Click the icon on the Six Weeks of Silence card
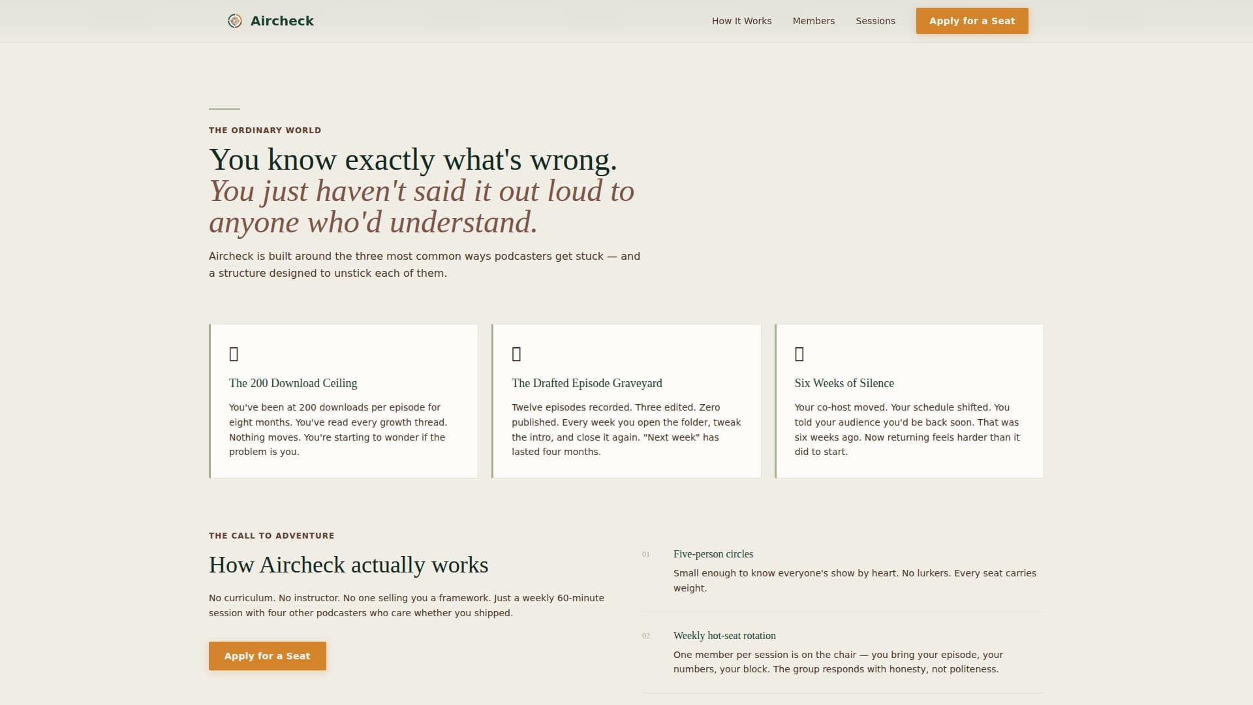Viewport: 1253px width, 705px height. coord(799,354)
